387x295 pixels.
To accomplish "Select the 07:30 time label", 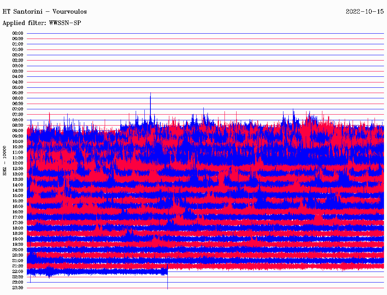I will [x=18, y=115].
